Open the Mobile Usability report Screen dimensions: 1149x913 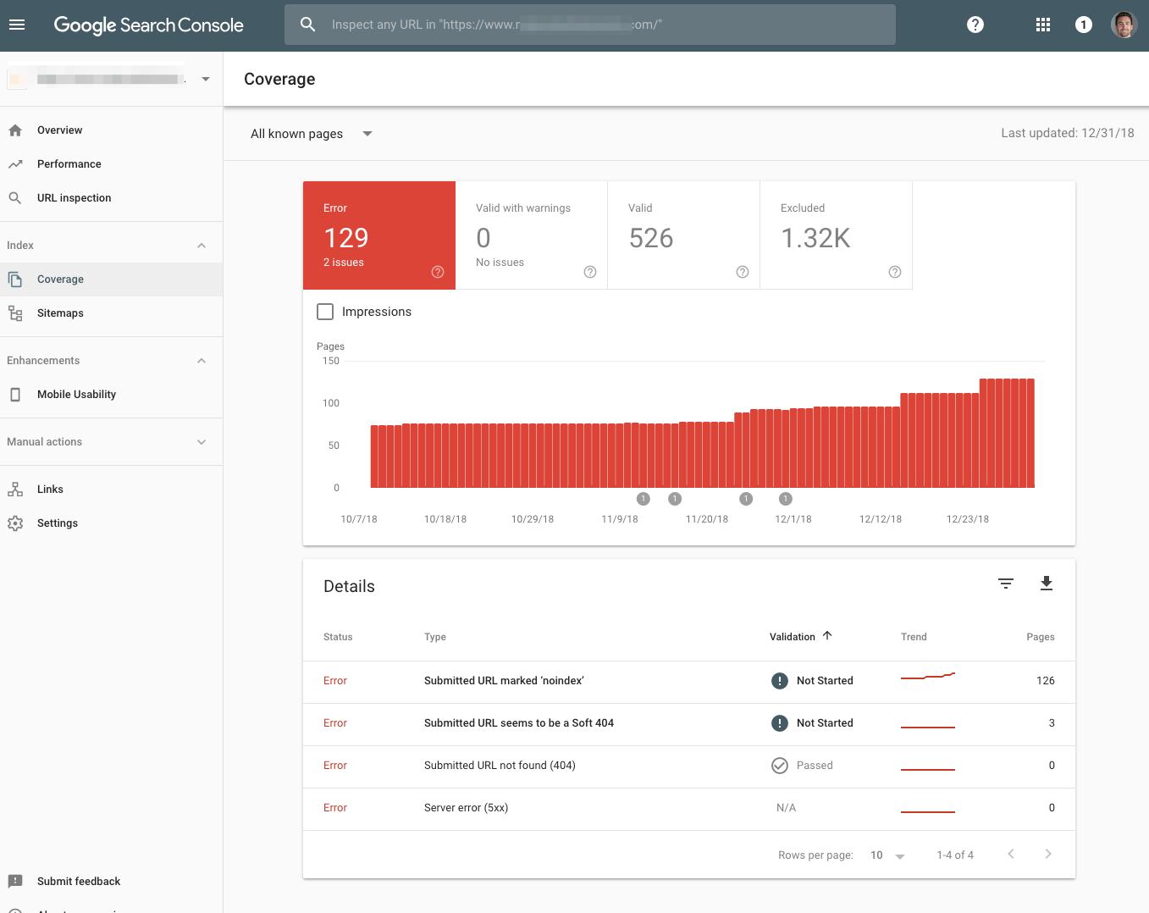tap(111, 395)
